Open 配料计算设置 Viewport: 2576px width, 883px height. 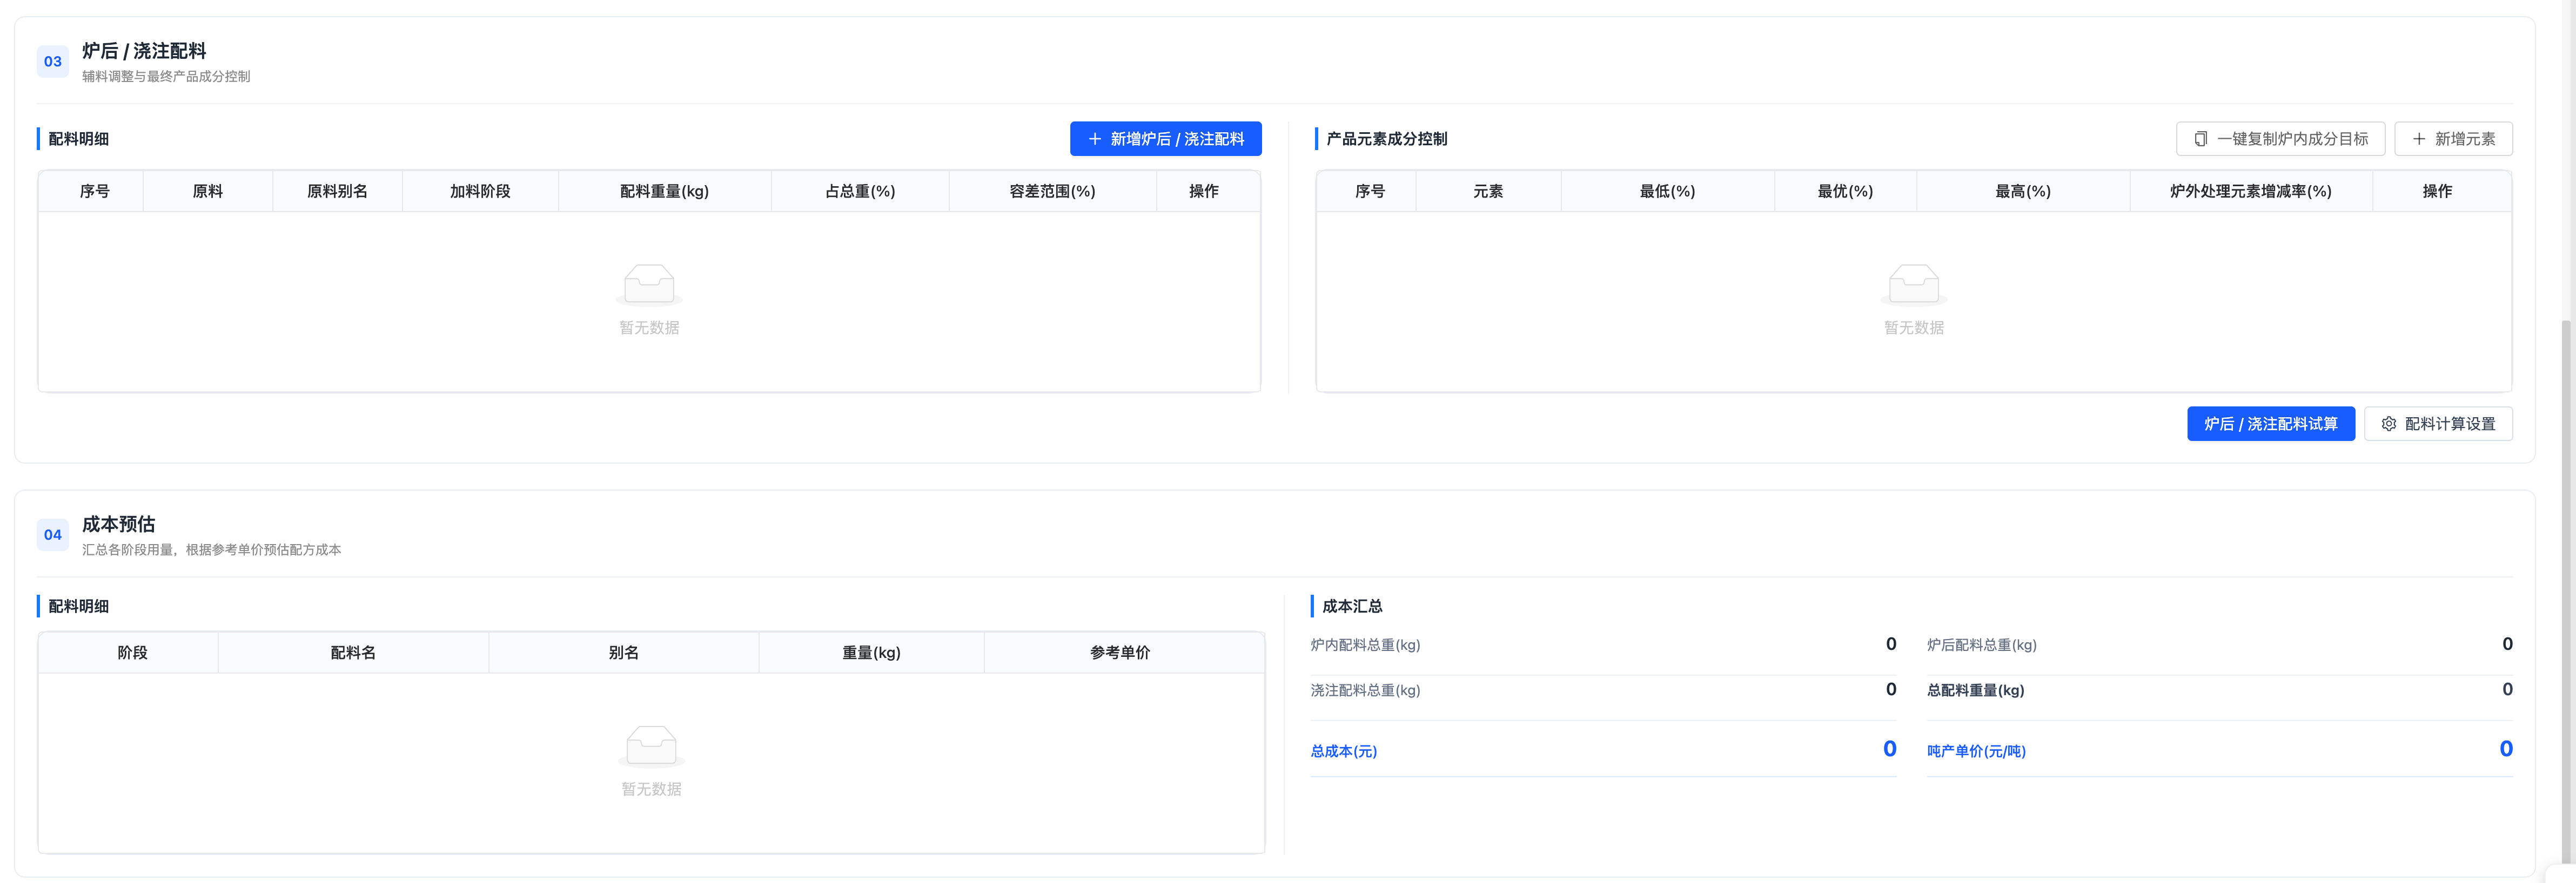click(x=2437, y=424)
